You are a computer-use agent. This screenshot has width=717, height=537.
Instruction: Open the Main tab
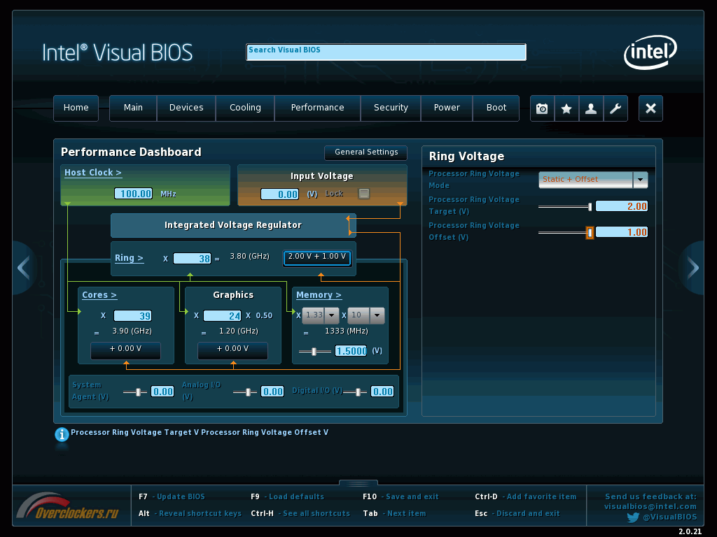[x=133, y=108]
